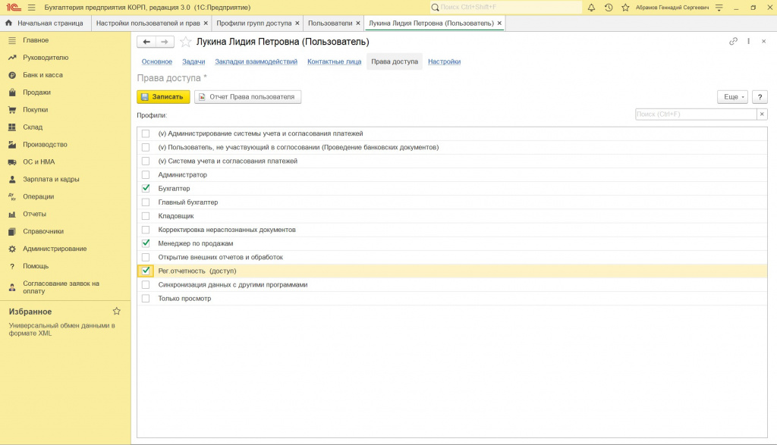
Task: Enable Кладовщик profile checkbox
Action: click(x=145, y=216)
